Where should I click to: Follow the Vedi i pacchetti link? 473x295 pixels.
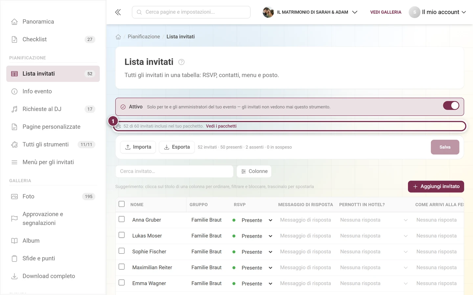[x=221, y=126]
